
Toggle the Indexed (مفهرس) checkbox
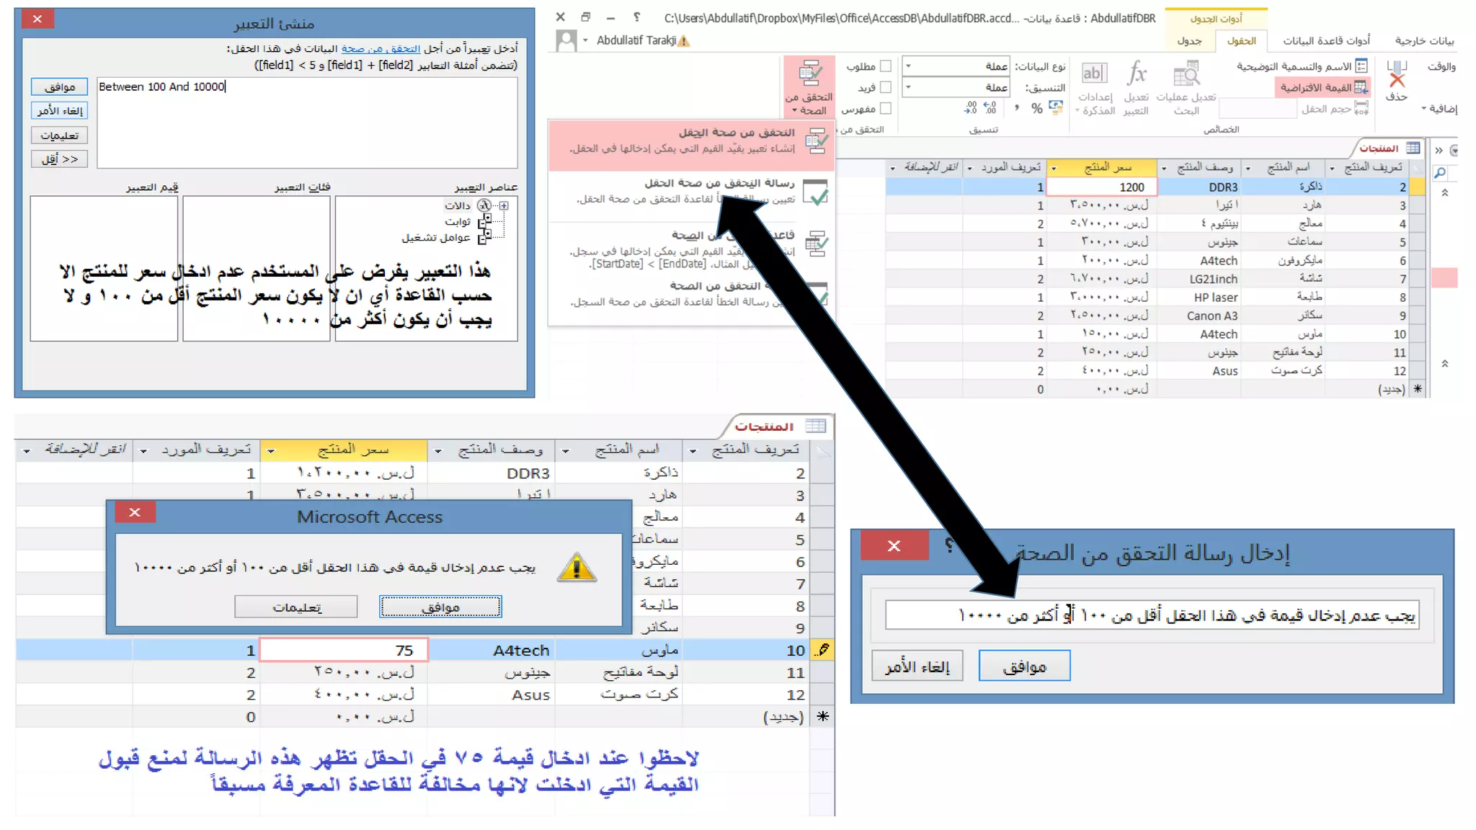point(886,109)
